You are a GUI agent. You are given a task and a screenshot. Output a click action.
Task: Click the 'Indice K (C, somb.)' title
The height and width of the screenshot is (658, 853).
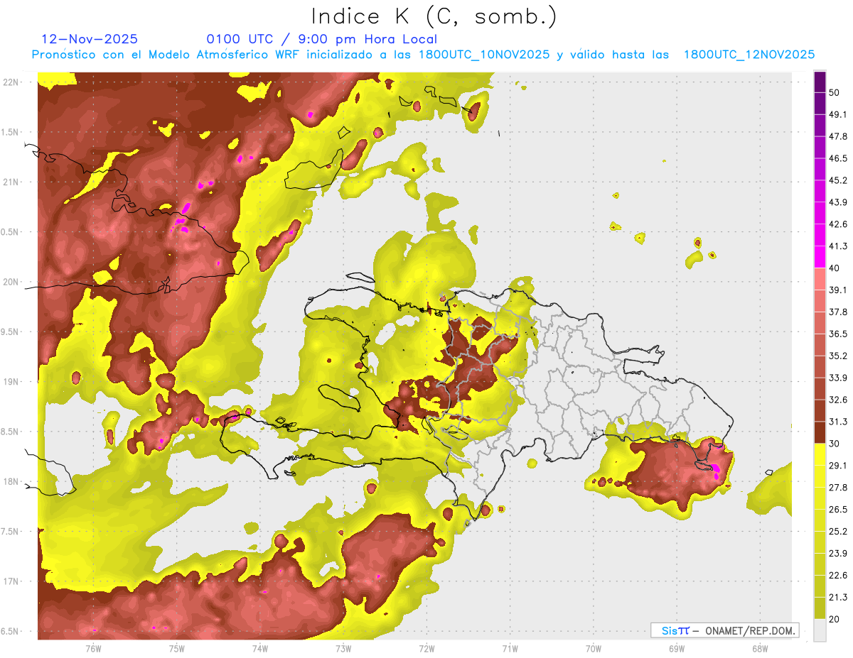(x=434, y=16)
